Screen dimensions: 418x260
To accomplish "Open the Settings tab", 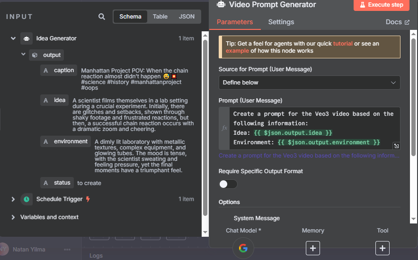I will [281, 22].
